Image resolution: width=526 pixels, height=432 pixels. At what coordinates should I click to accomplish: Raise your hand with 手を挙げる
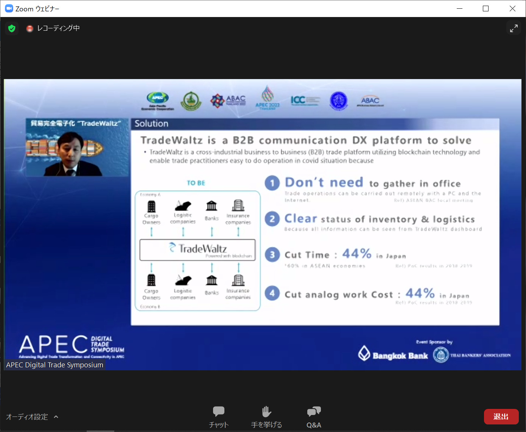tap(266, 417)
